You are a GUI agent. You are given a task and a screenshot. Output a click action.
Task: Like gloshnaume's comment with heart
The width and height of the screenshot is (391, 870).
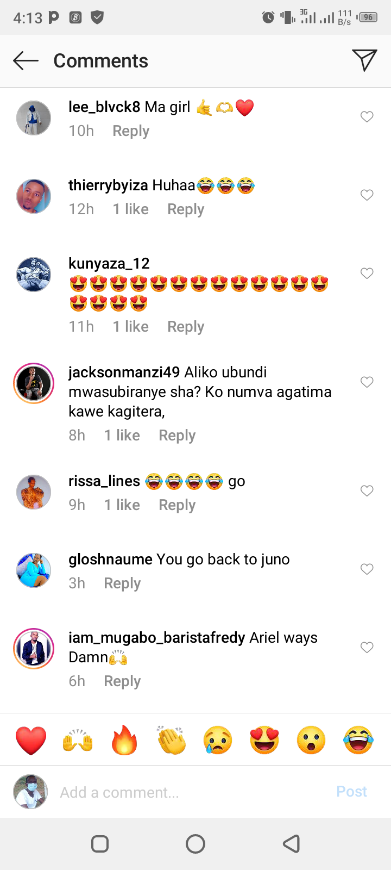tap(367, 569)
